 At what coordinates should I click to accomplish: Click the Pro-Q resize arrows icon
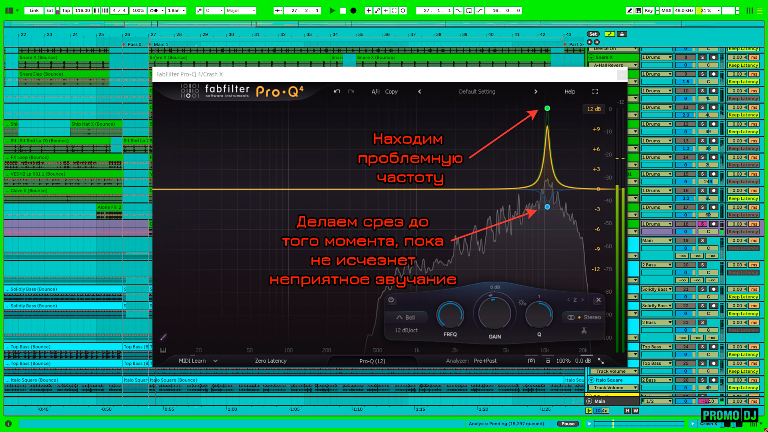point(601,361)
